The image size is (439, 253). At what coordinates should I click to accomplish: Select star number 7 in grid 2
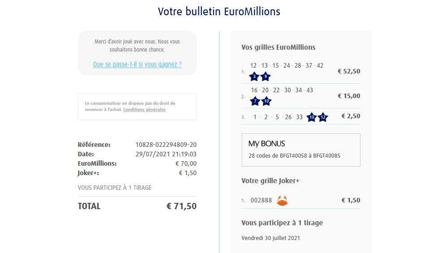[x=255, y=101]
